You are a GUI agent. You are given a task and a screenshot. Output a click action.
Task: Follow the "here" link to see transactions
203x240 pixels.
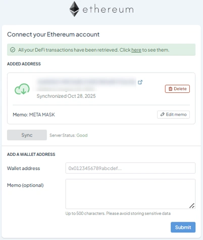136,50
